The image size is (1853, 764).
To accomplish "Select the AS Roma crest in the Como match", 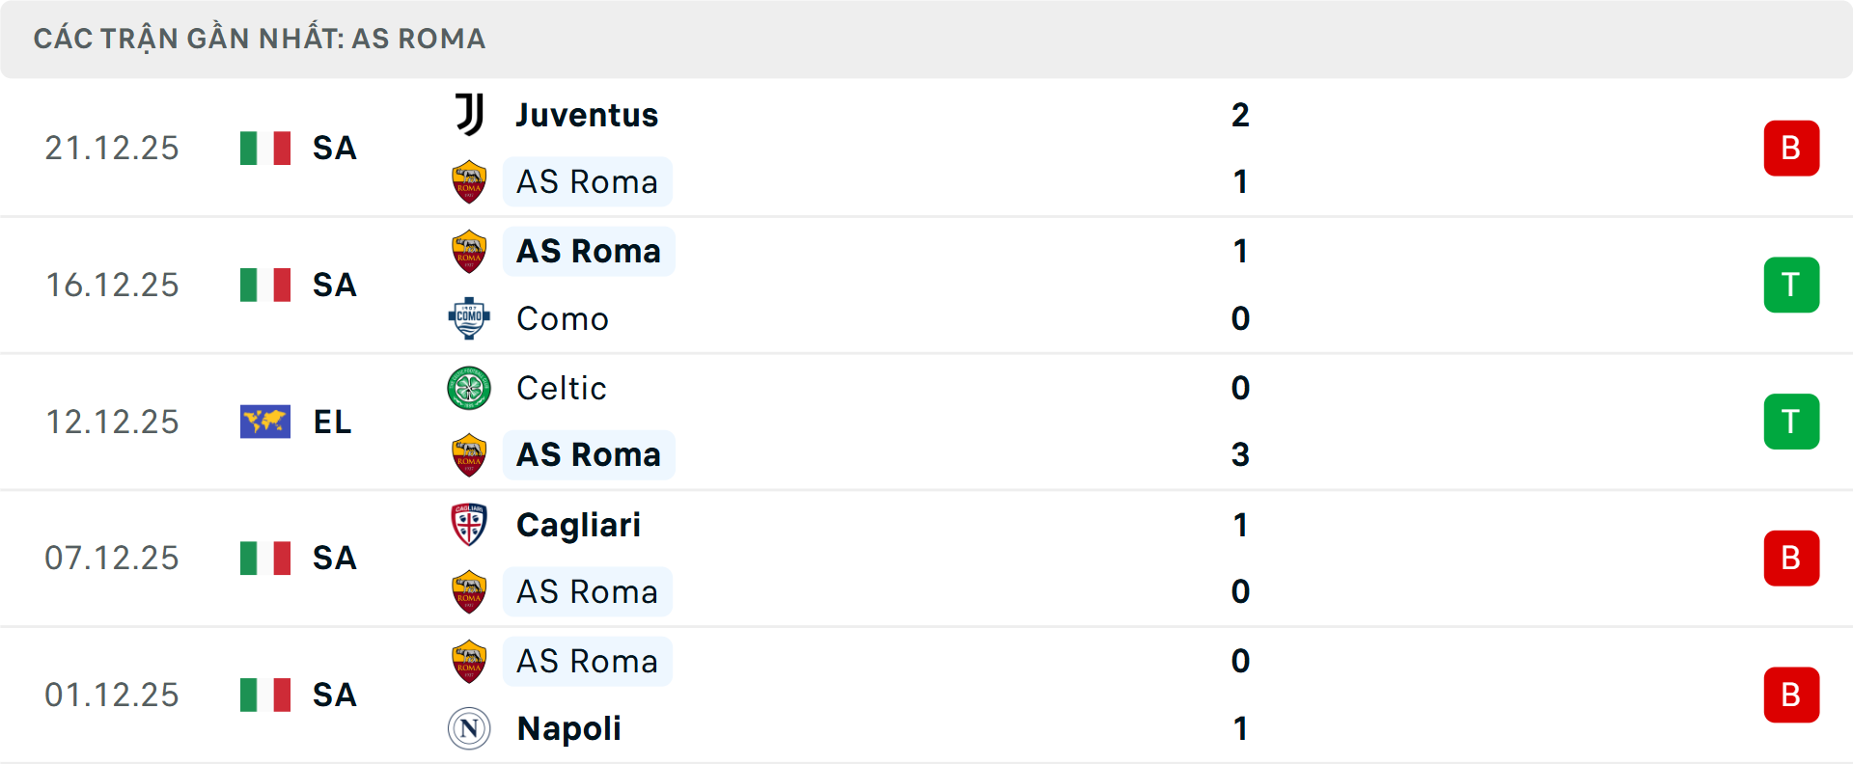I will (469, 251).
